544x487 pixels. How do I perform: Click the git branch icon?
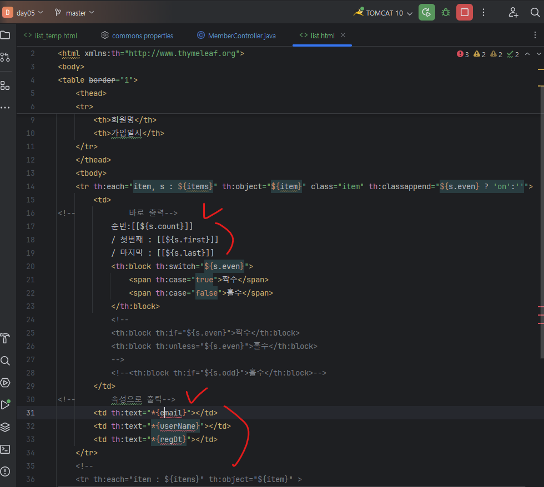point(58,12)
